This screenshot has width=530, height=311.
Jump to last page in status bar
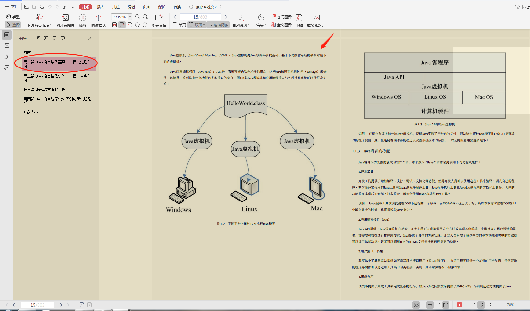coord(68,305)
